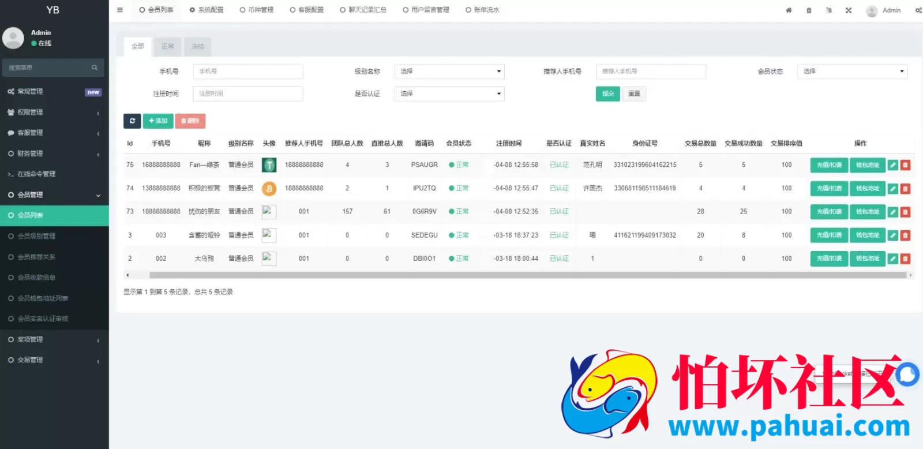Click 钱包地址 for member 16888888888

click(868, 165)
